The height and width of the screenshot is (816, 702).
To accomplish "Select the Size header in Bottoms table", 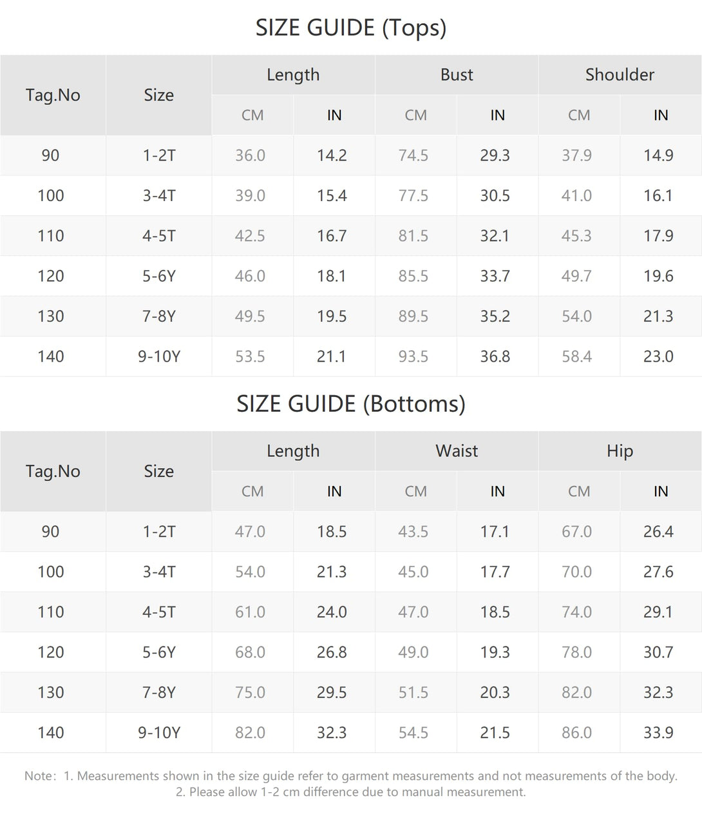I will (159, 472).
